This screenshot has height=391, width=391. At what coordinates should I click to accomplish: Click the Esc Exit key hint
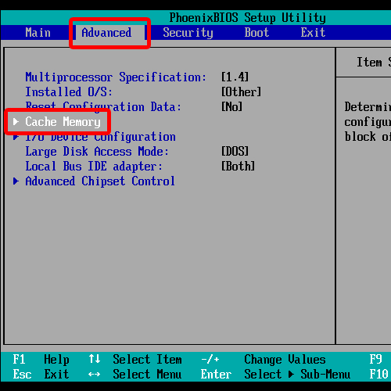coord(41,374)
